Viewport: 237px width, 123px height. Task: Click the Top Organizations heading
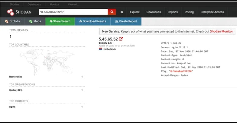[22, 84]
